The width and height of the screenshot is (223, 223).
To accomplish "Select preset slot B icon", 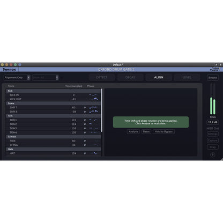I will click(220, 65).
